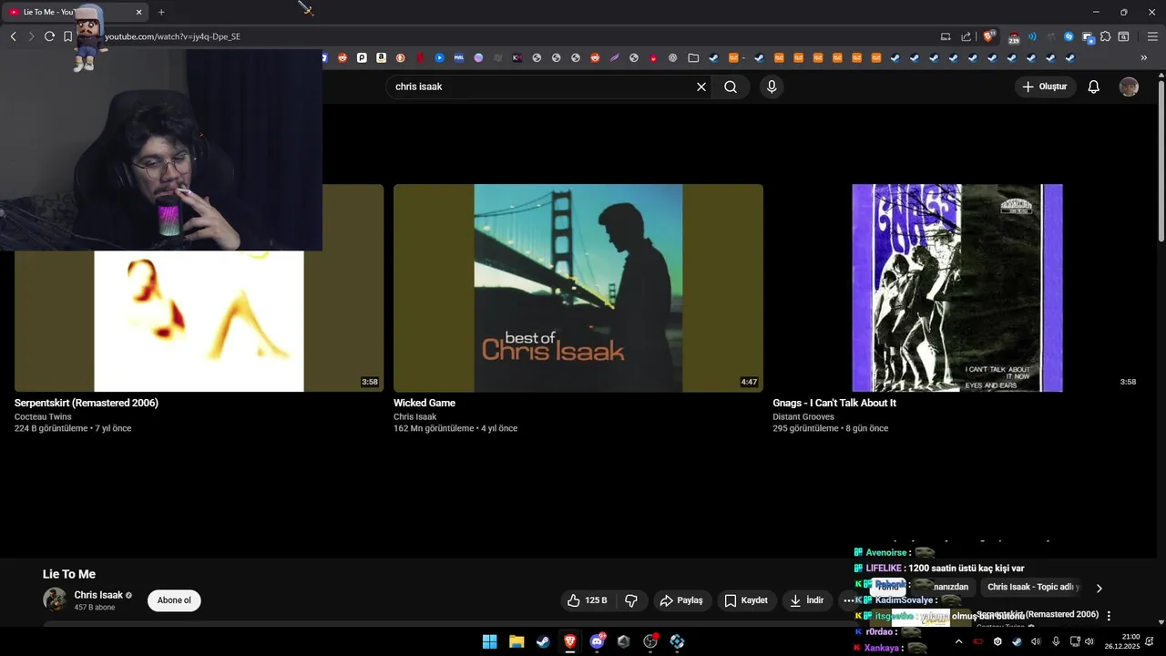The image size is (1166, 656).
Task: Visit the Cocteau Twins channel link
Action: tap(43, 417)
